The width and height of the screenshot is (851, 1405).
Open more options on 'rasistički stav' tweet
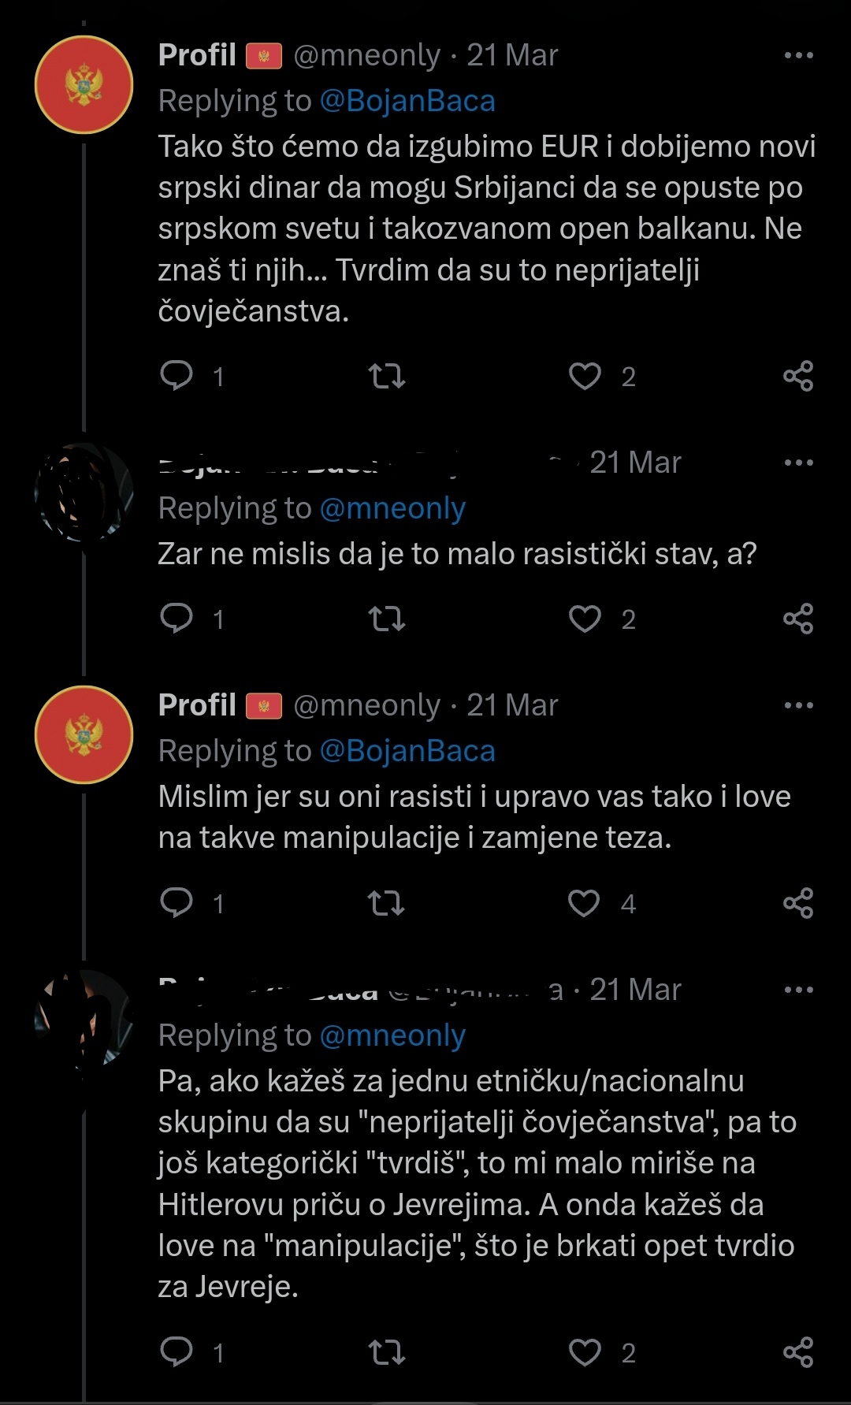(799, 463)
